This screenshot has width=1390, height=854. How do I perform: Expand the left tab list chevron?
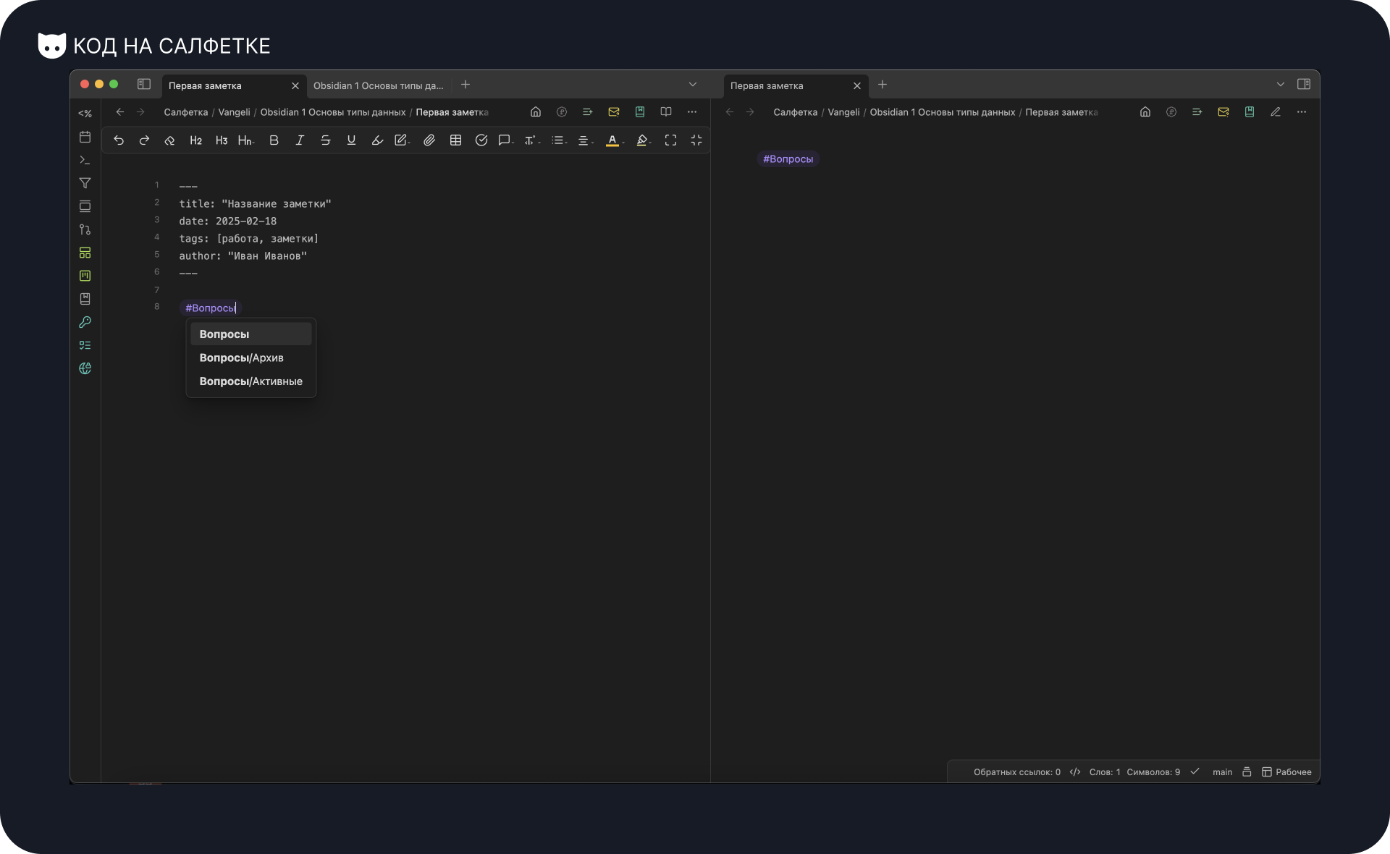tap(693, 85)
